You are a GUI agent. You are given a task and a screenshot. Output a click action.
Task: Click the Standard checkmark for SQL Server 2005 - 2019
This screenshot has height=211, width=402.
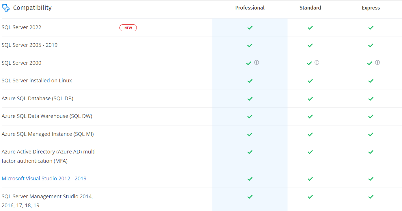[310, 45]
